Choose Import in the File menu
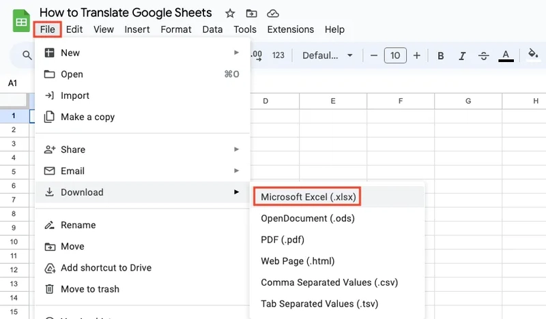This screenshot has height=319, width=546. point(143,95)
